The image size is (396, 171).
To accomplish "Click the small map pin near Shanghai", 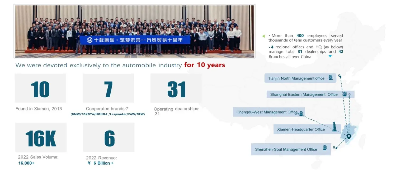I will 350,94.
